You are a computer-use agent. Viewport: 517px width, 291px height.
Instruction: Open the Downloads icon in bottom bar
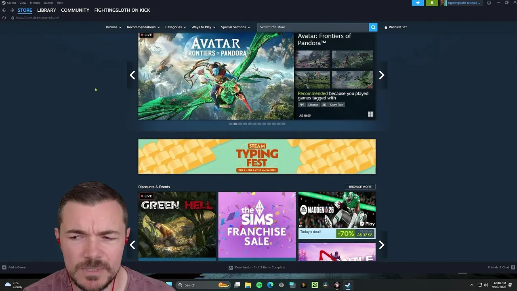[x=231, y=267]
